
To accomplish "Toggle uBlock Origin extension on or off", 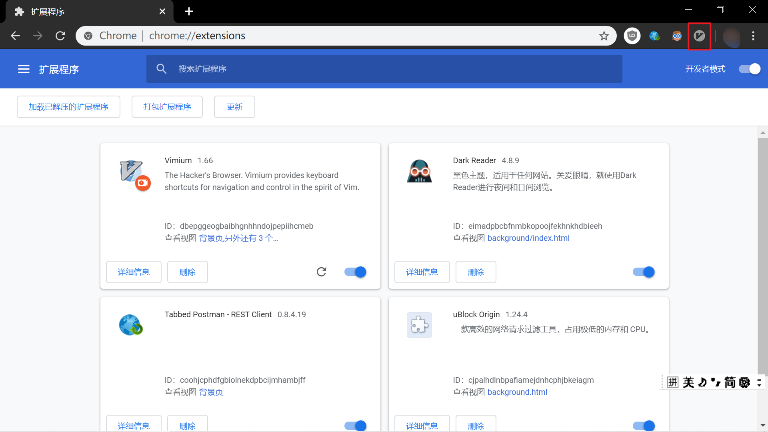I will click(x=644, y=426).
